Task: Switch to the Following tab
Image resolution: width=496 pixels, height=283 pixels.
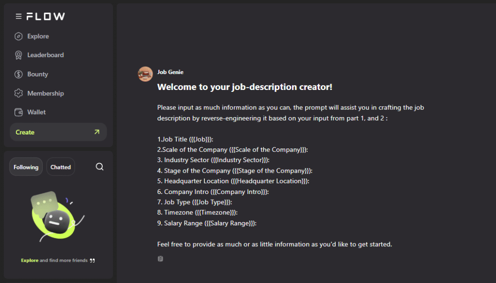Action: click(x=26, y=167)
